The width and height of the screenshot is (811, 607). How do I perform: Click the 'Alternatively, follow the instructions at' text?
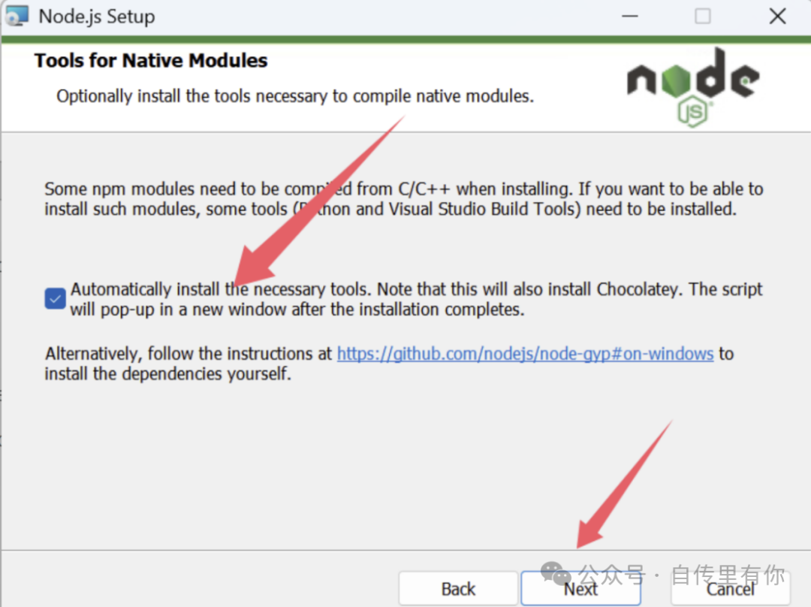188,354
